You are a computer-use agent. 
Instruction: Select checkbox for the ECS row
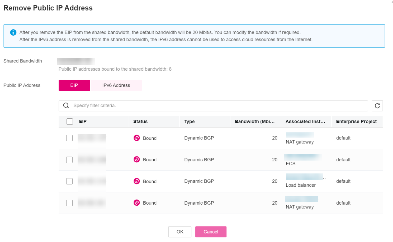pyautogui.click(x=69, y=160)
